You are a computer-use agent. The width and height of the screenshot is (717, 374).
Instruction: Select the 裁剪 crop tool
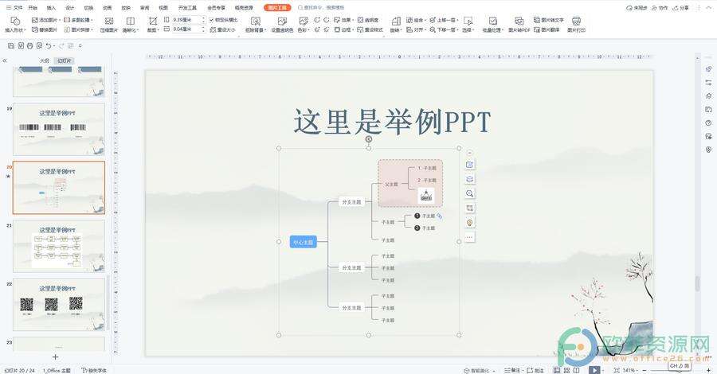click(153, 25)
